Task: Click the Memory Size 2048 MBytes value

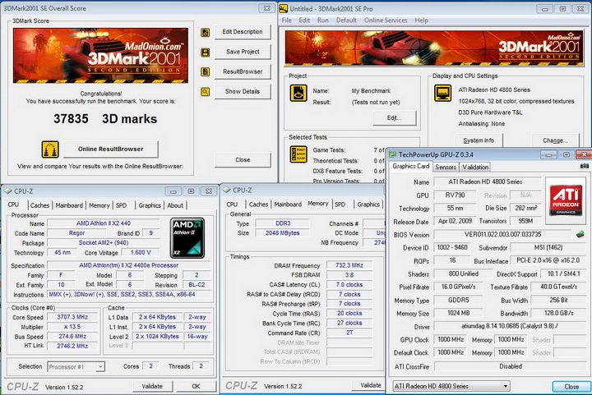Action: pos(282,233)
